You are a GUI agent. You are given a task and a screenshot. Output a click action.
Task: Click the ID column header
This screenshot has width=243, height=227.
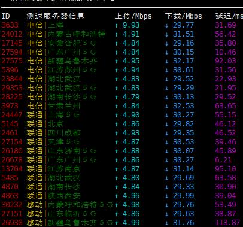point(5,16)
